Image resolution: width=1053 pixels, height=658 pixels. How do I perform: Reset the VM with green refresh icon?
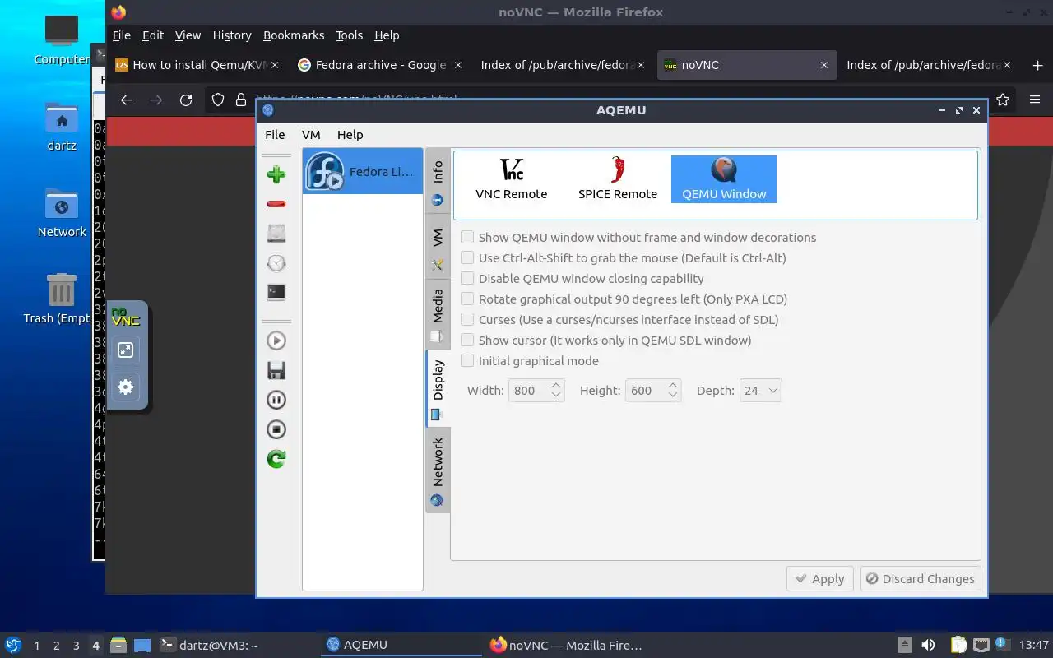(x=276, y=459)
